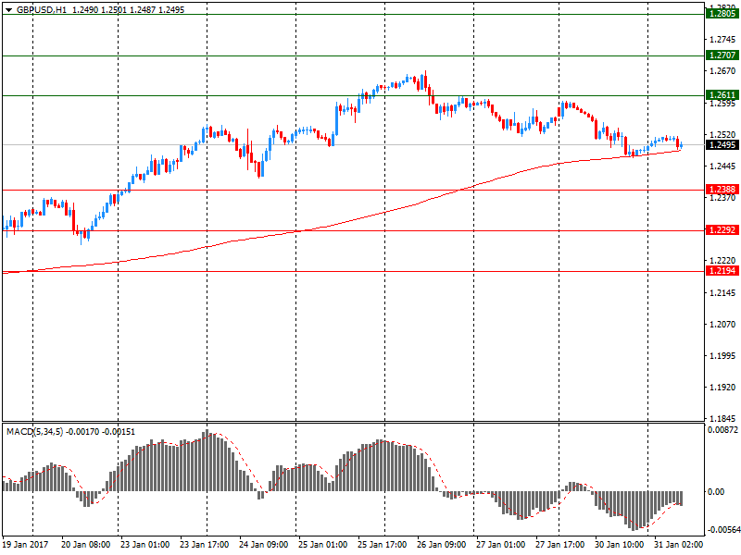Click the 19 Jan 2017 date label

tap(26, 544)
